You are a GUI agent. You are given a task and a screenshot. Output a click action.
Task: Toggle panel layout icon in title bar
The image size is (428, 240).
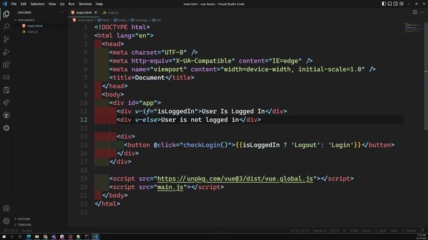390,4
